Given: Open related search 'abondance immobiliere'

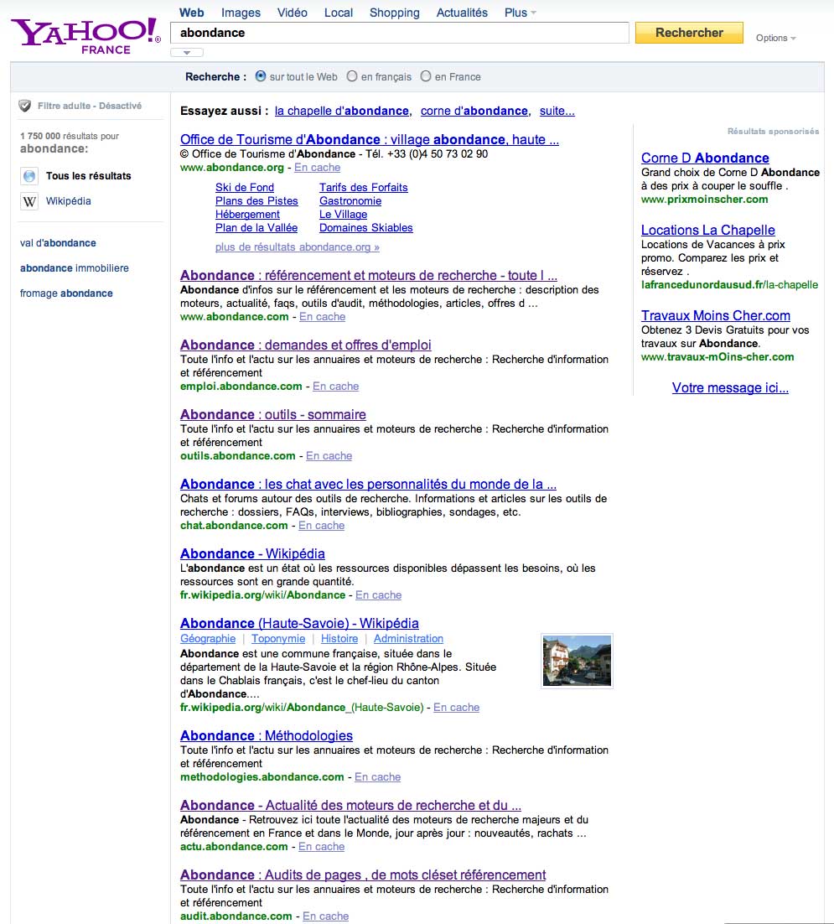Looking at the screenshot, I should [75, 268].
